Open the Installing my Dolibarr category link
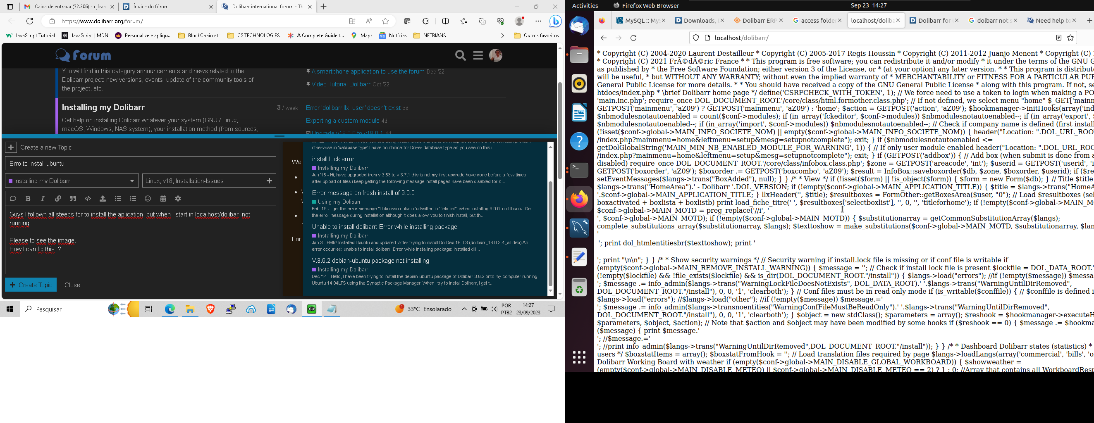 pyautogui.click(x=103, y=107)
